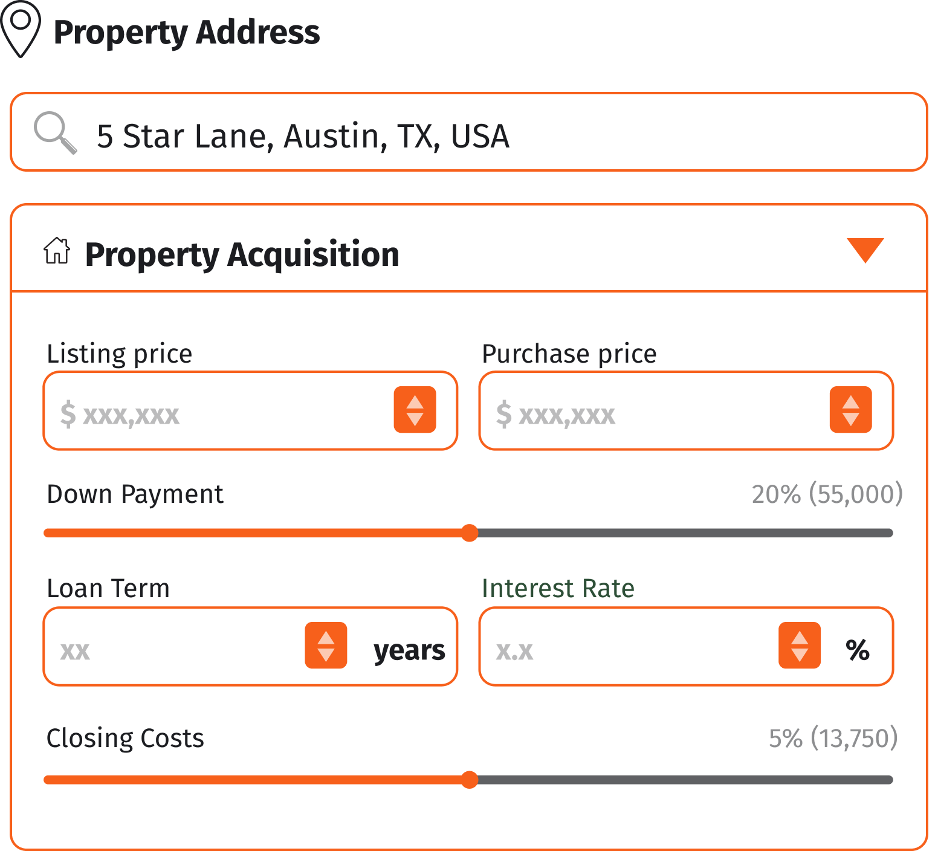Decrease Purchase price using the down arrow

[x=851, y=420]
